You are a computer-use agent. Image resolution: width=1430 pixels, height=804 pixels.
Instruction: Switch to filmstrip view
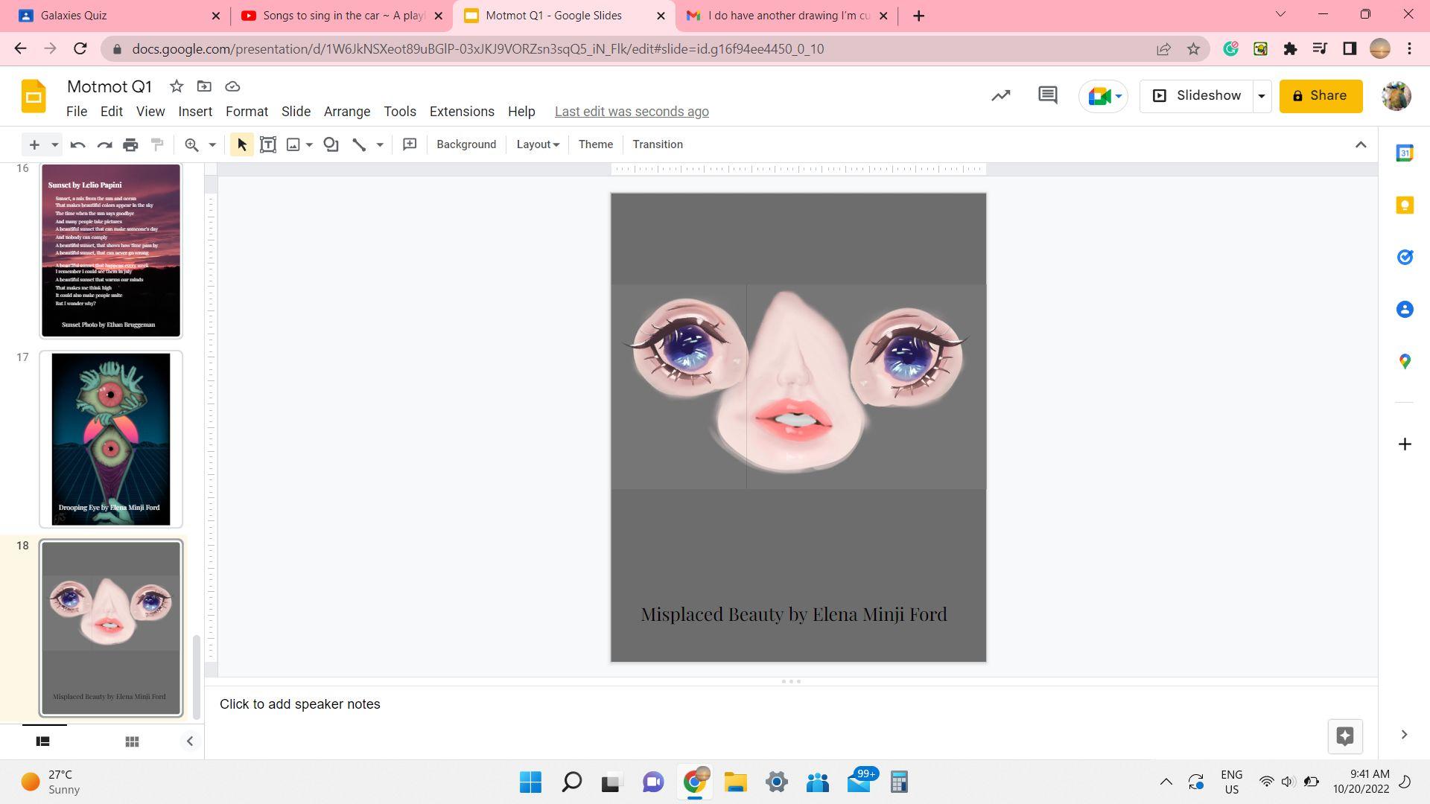43,741
